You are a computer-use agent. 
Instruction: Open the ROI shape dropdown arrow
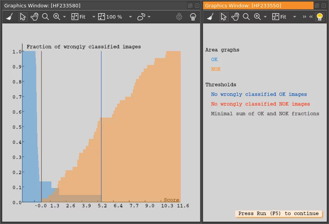[149, 17]
